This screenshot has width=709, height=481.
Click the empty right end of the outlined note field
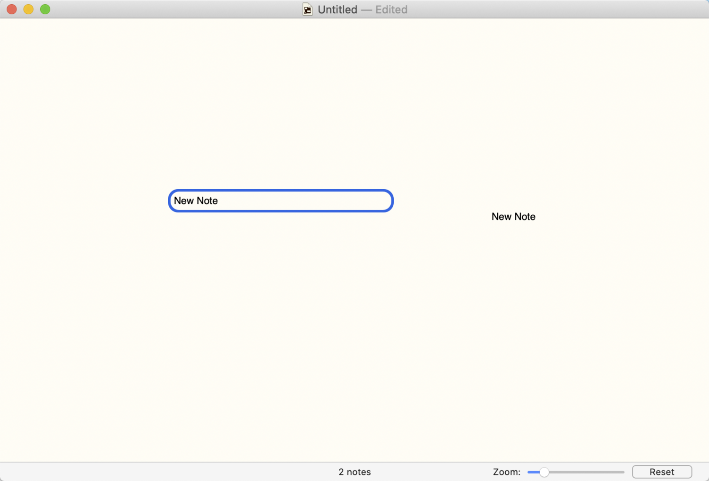pos(359,201)
